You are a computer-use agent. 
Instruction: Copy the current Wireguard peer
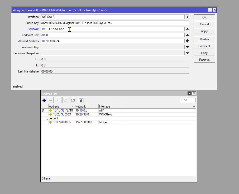coord(204,53)
